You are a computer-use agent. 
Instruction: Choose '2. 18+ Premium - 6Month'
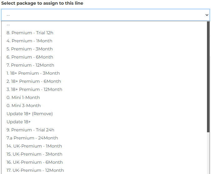pos(34,81)
